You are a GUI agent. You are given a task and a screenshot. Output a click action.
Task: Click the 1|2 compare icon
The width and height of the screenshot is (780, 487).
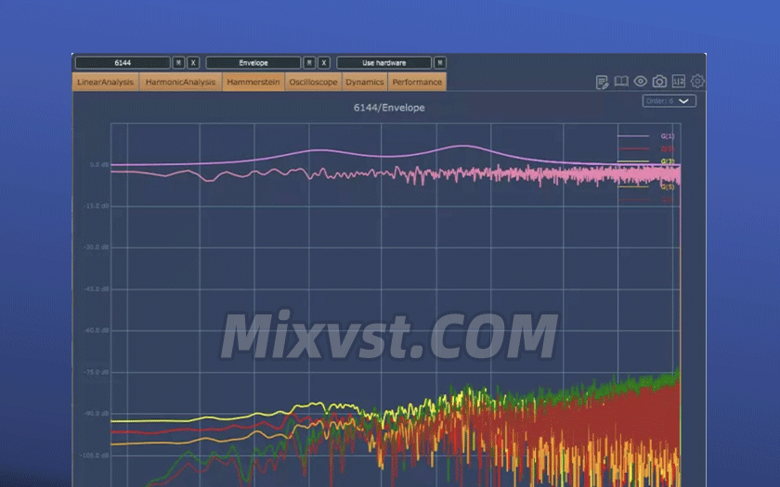[x=679, y=83]
